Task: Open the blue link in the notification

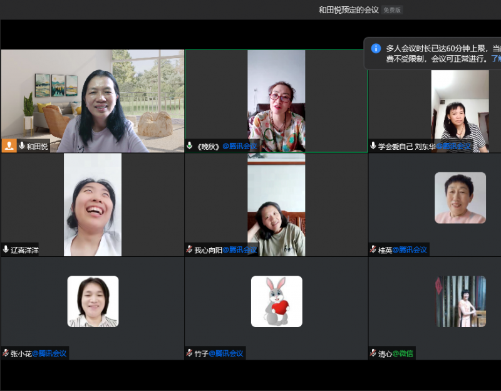Action: pos(495,58)
